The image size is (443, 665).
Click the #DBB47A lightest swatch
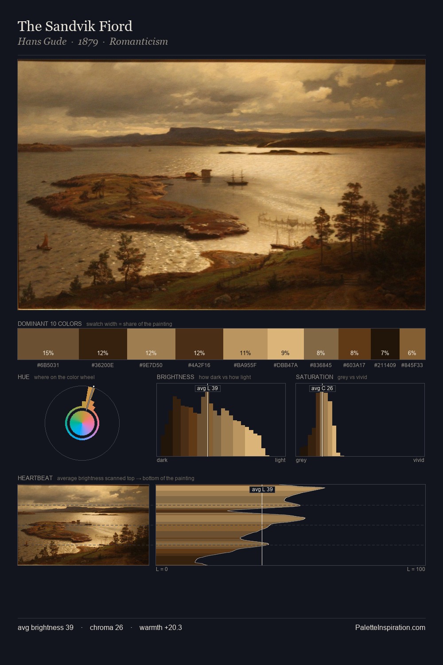[286, 344]
